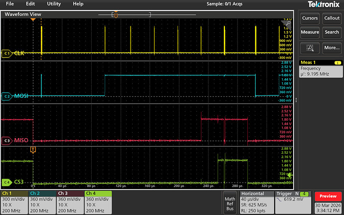The height and width of the screenshot is (215, 344).
Task: Open the Utility menu
Action: (54, 3)
